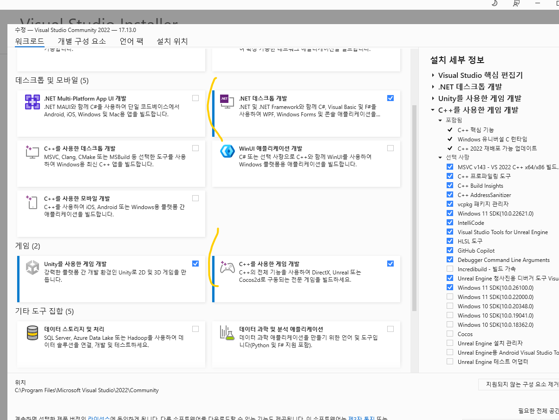Image resolution: width=559 pixels, height=420 pixels.
Task: Click the .NET 데스크톱 개발 workload icon
Action: point(227,102)
